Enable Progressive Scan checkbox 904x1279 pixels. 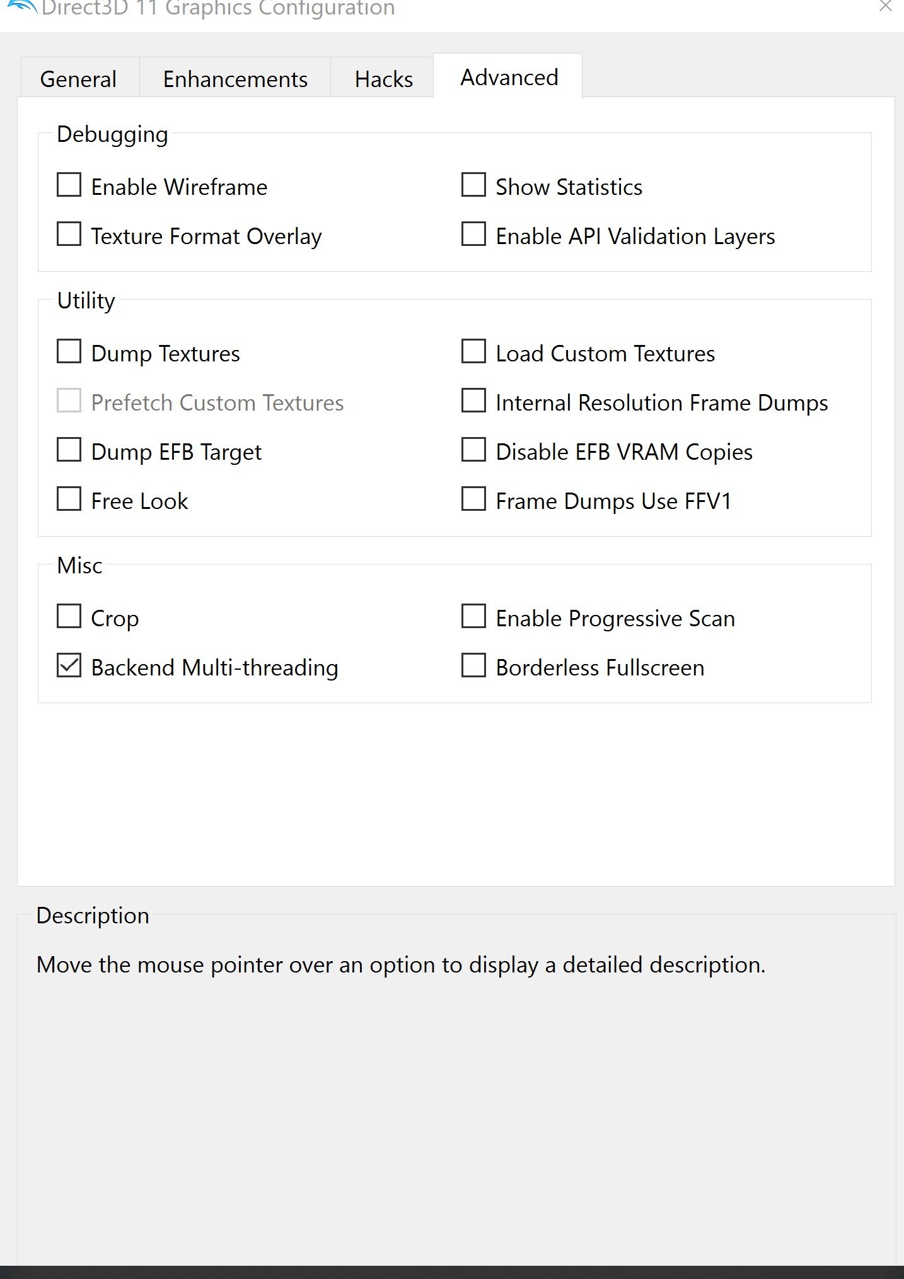pos(473,617)
